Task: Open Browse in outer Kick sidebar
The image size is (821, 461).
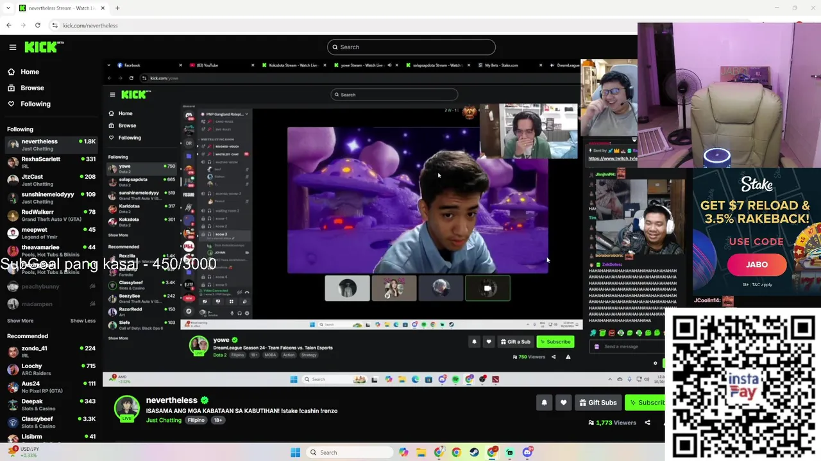Action: tap(32, 88)
